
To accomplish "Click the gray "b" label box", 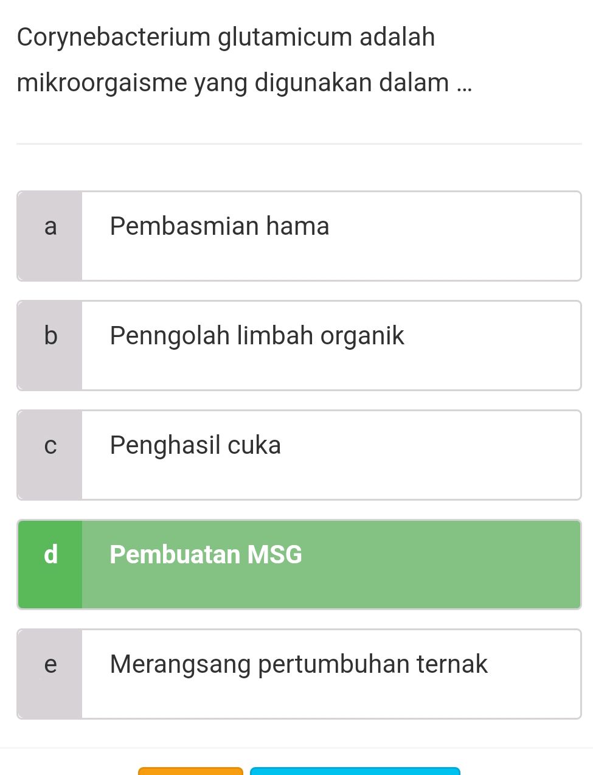I will click(x=50, y=336).
